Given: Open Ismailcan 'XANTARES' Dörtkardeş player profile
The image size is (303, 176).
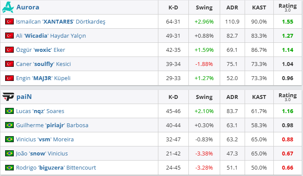Looking at the screenshot, I should click(x=60, y=21).
